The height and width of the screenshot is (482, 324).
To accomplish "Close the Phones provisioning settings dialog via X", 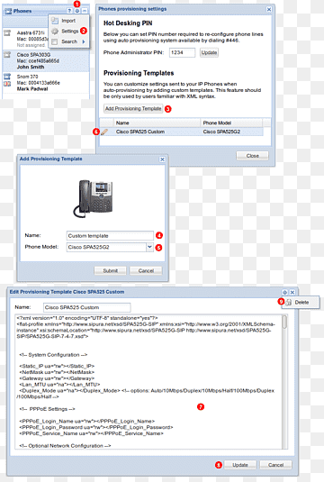I will click(x=269, y=10).
